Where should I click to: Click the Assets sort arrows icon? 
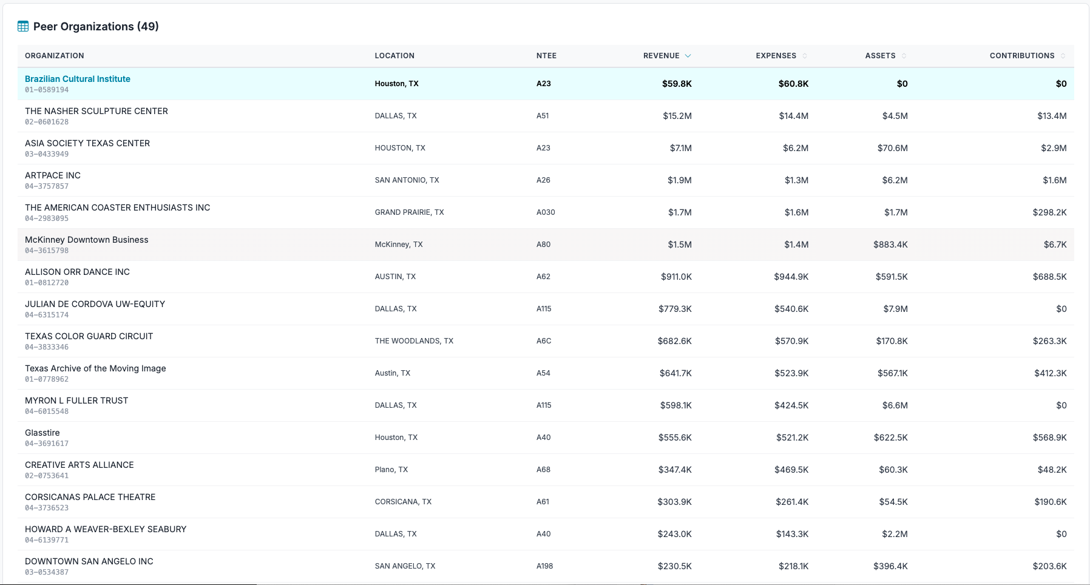[904, 56]
